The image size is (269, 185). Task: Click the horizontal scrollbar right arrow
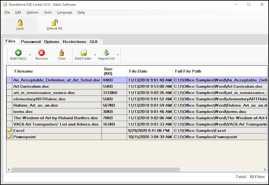[x=265, y=169]
